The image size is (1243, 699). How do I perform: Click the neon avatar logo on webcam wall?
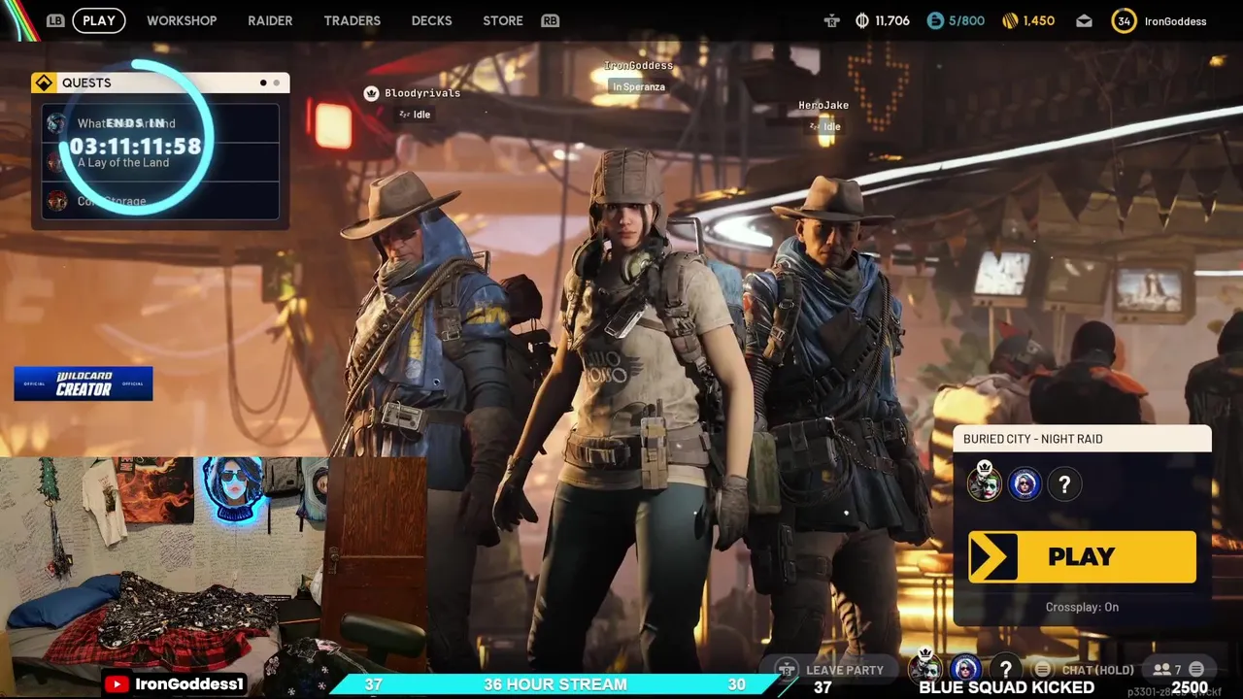[233, 488]
